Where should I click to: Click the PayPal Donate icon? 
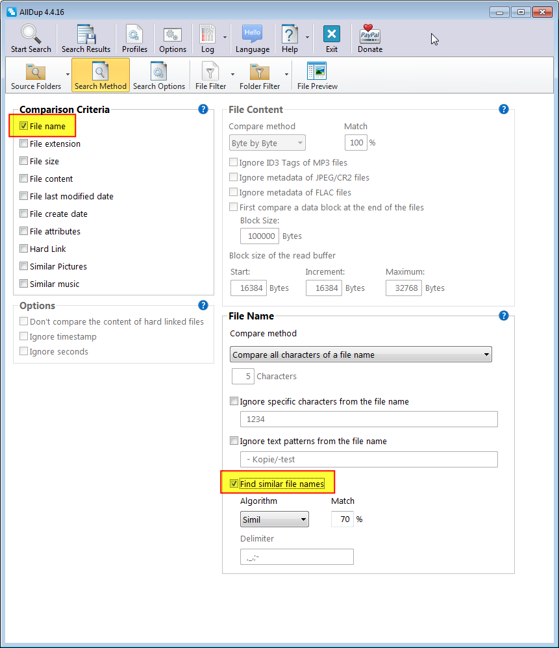click(x=370, y=34)
